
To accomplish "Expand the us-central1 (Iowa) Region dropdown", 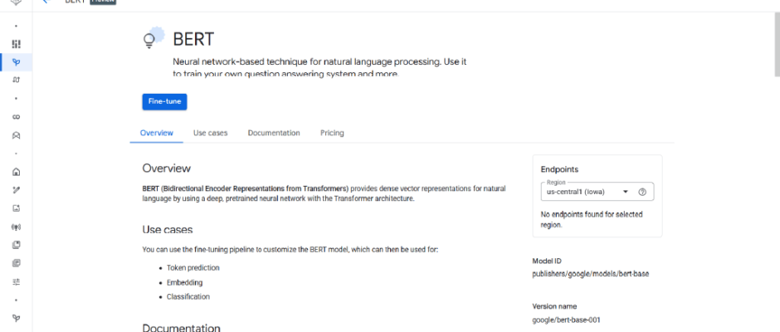I will (625, 192).
